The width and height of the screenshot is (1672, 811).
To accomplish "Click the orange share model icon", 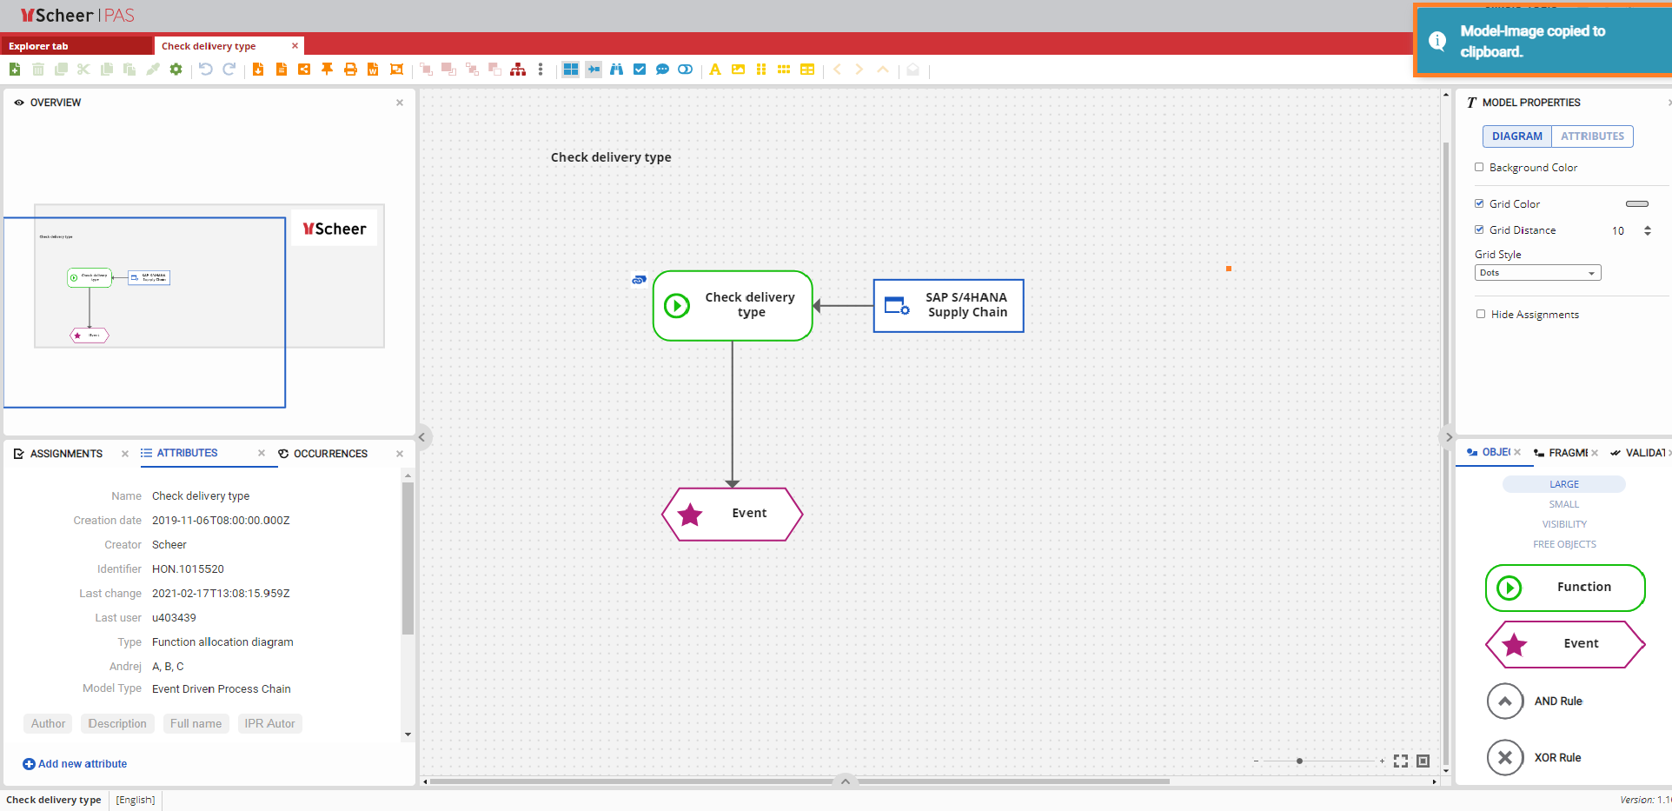I will click(x=304, y=70).
